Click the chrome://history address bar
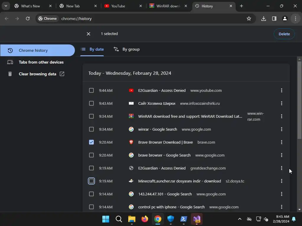302x226 pixels. coord(146,19)
